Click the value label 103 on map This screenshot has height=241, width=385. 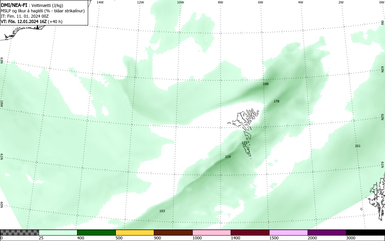tap(162, 211)
